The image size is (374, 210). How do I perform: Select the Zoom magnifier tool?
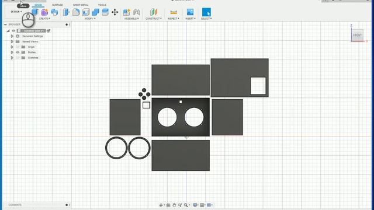click(x=186, y=205)
